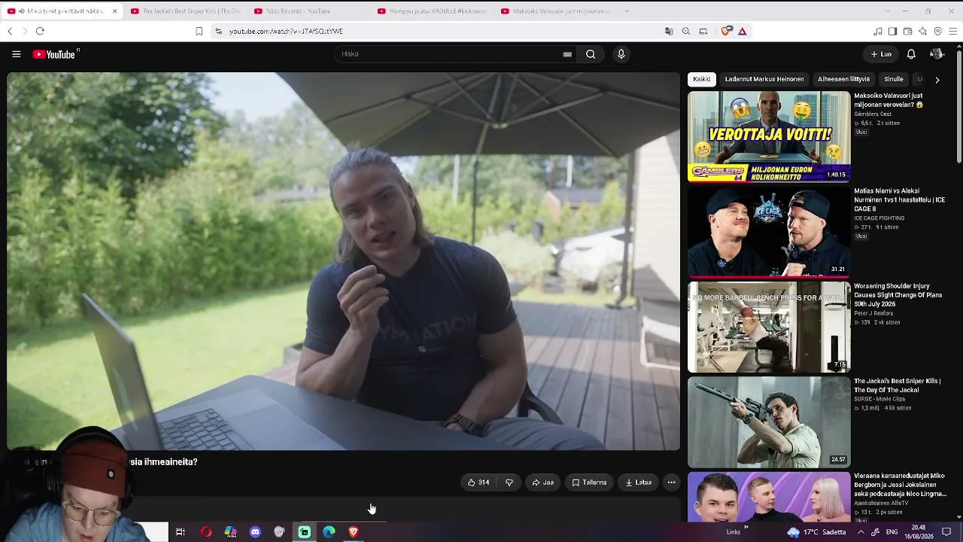Image resolution: width=963 pixels, height=542 pixels.
Task: Close the active Miksi browser tab
Action: coord(114,11)
